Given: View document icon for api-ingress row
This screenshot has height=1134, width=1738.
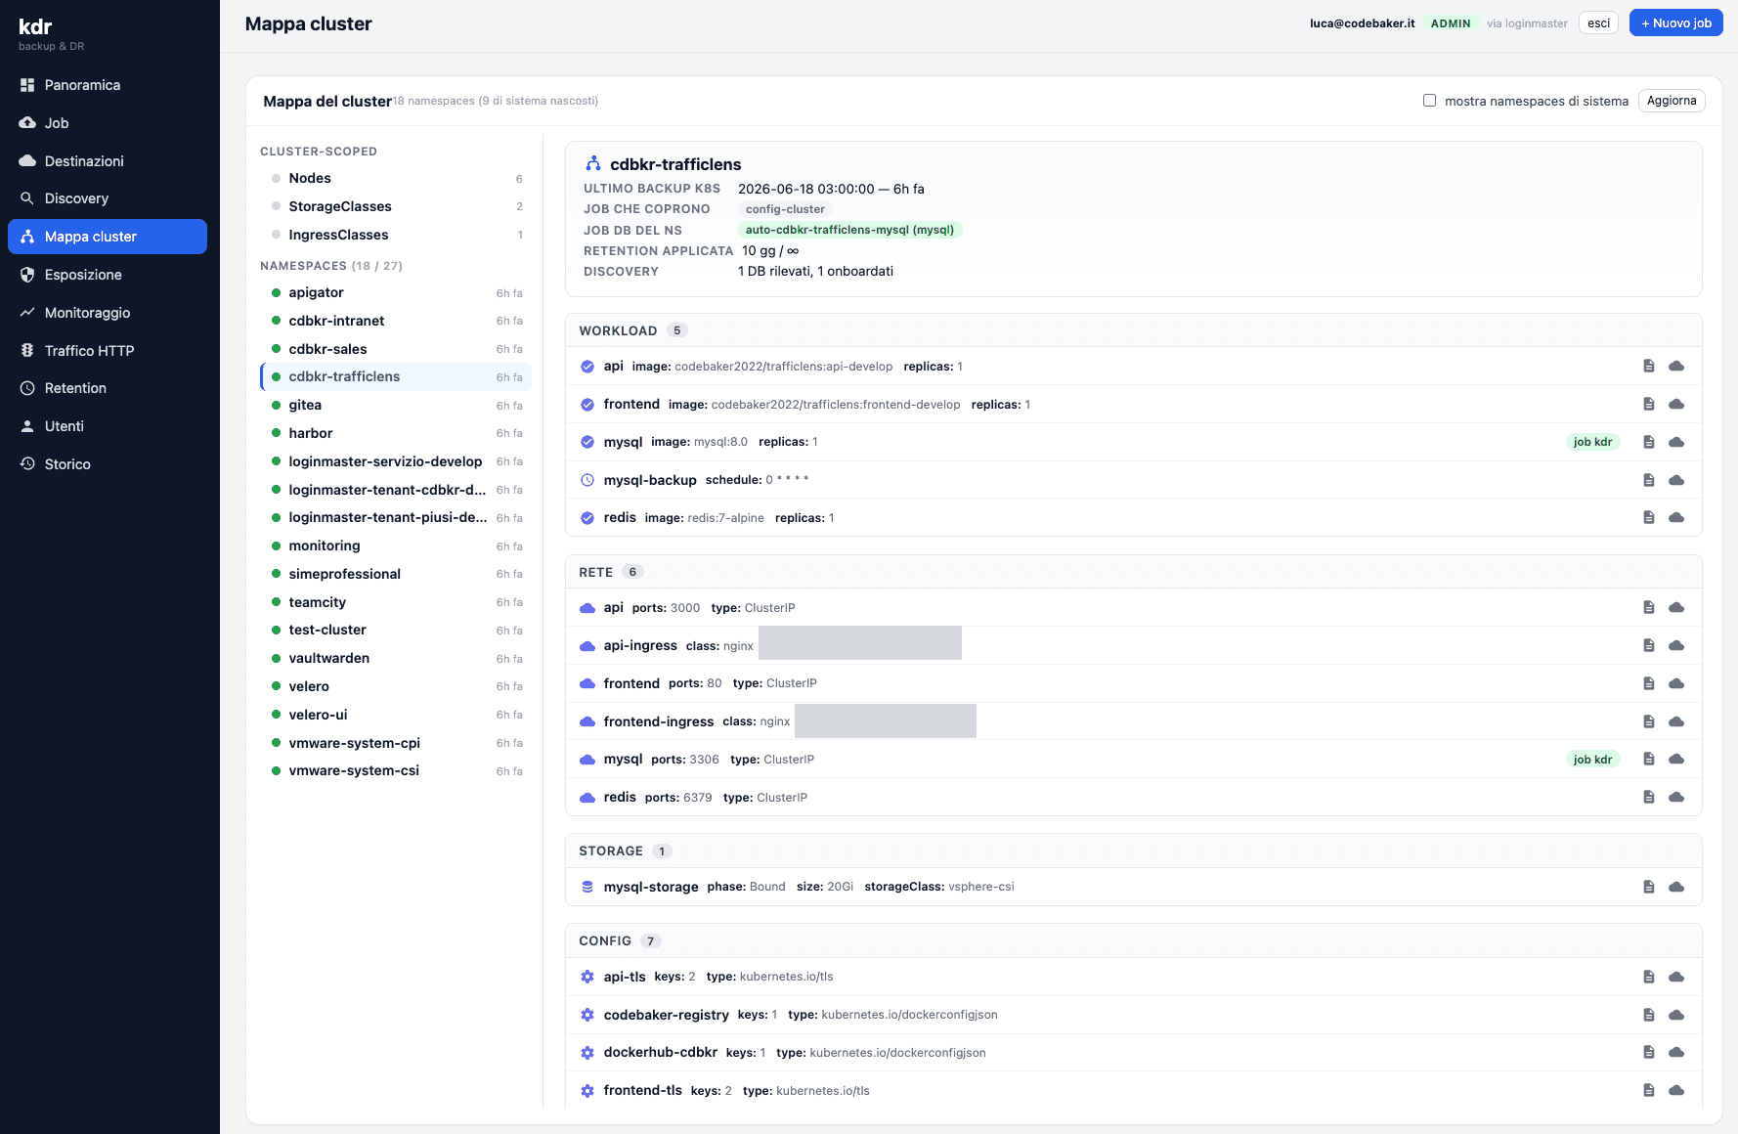Looking at the screenshot, I should click(x=1649, y=645).
